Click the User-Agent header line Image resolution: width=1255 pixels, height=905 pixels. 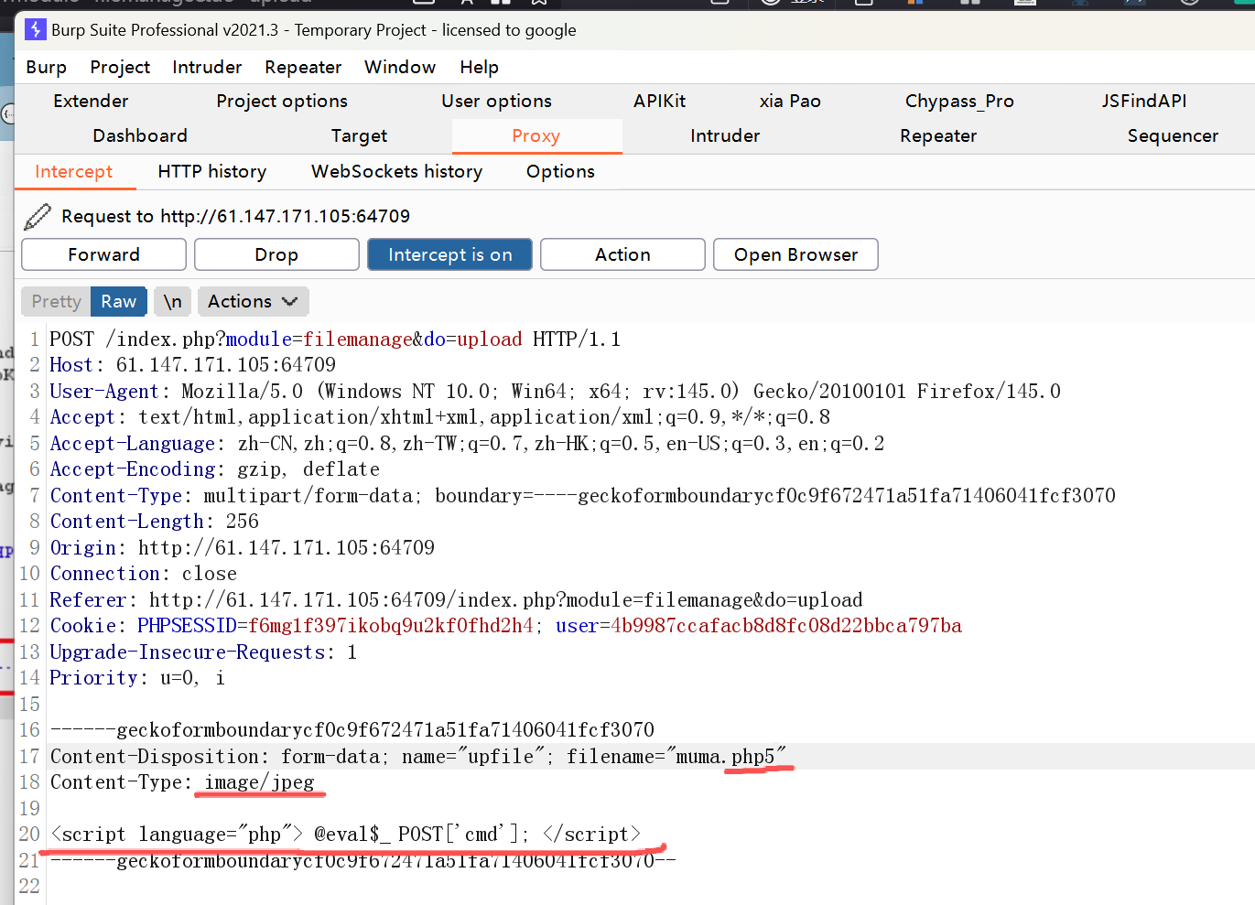[x=555, y=392]
